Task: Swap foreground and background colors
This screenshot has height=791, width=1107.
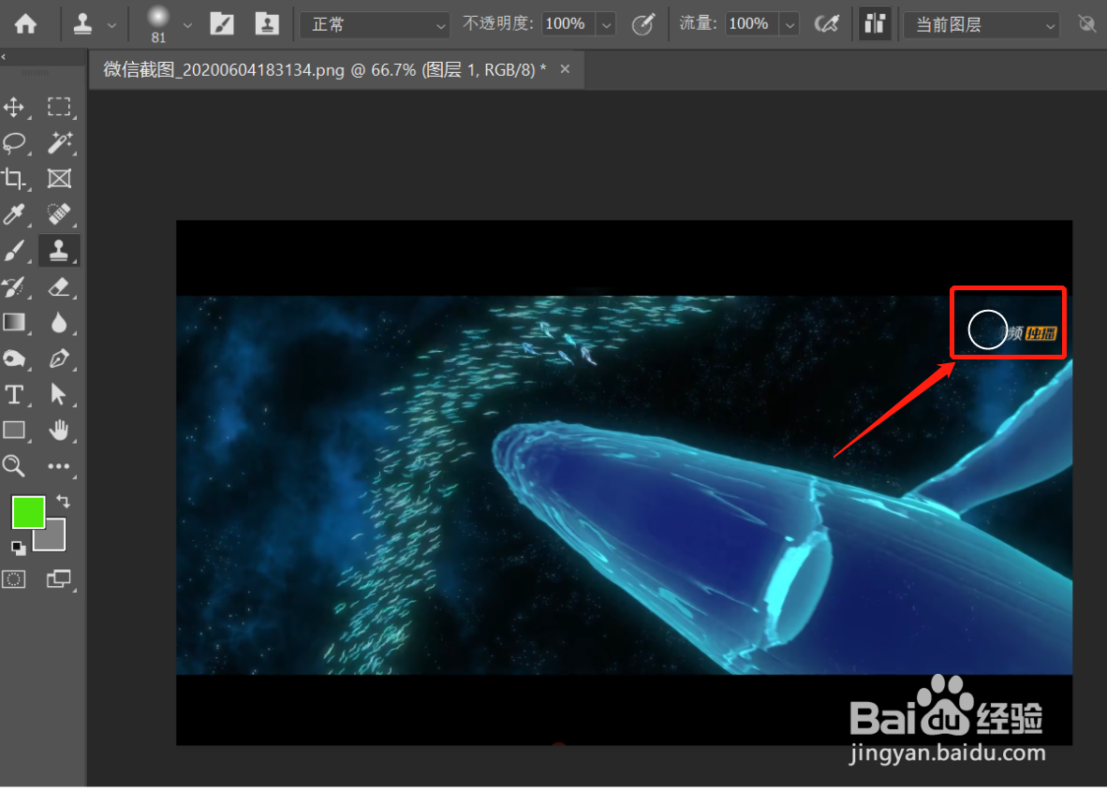Action: point(63,502)
